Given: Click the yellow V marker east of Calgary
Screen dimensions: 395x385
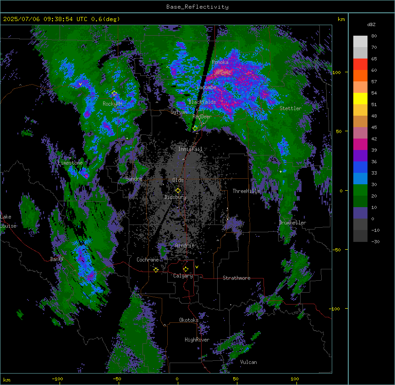Looking at the screenshot, I should (x=197, y=267).
